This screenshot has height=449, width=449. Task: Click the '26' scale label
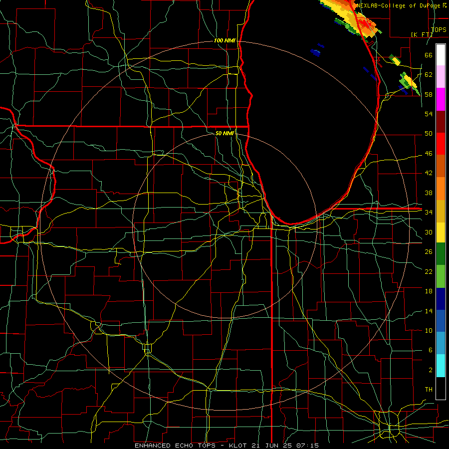pyautogui.click(x=429, y=252)
